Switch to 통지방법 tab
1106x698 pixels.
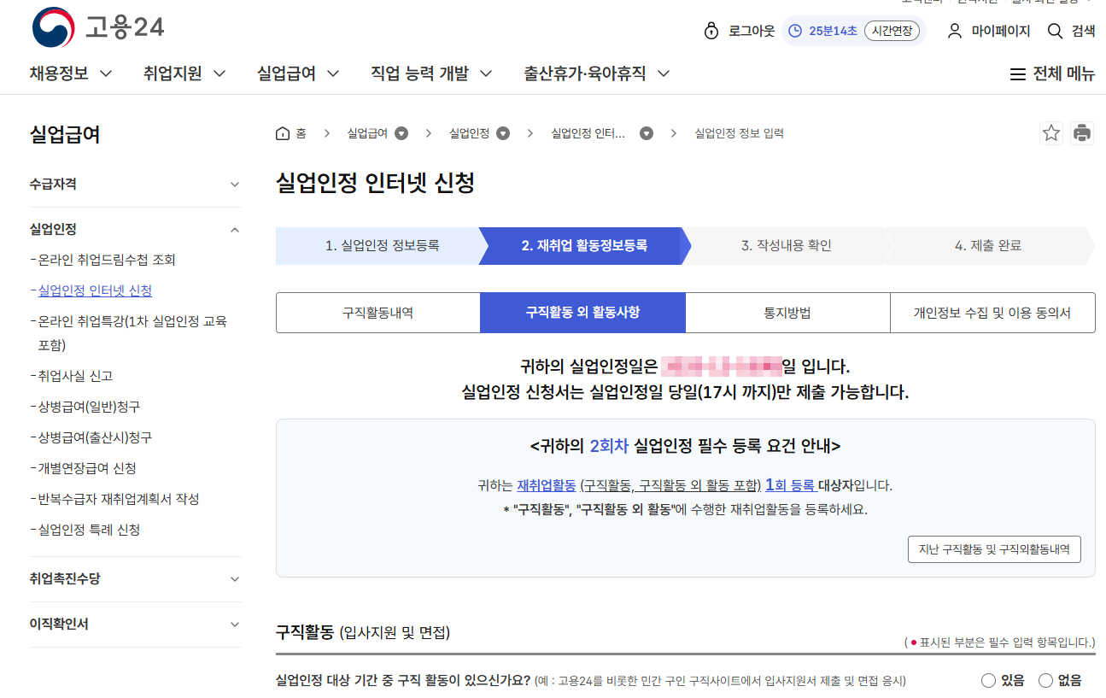coord(787,313)
